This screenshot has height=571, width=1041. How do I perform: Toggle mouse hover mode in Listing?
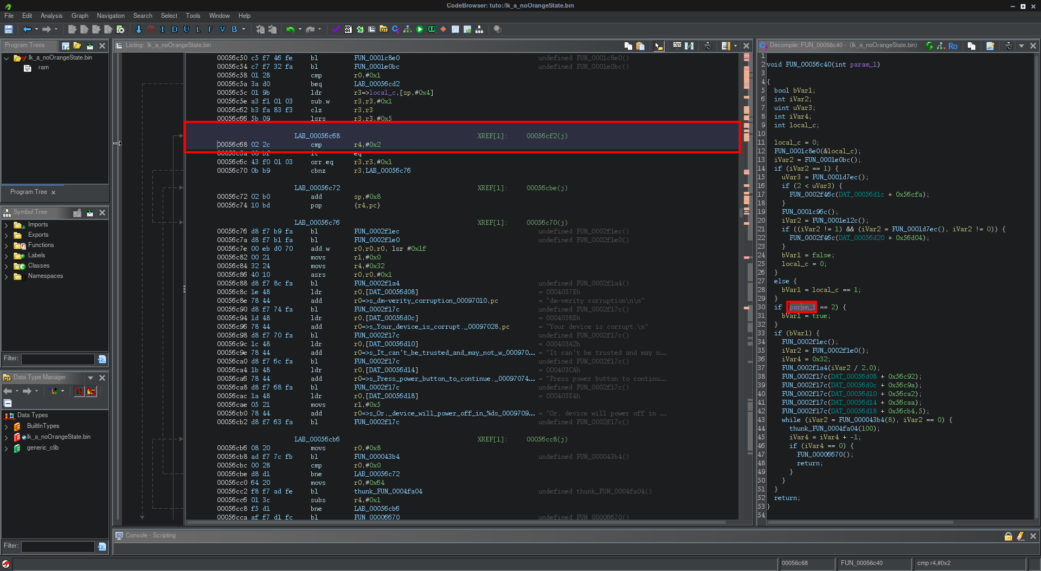pos(658,46)
